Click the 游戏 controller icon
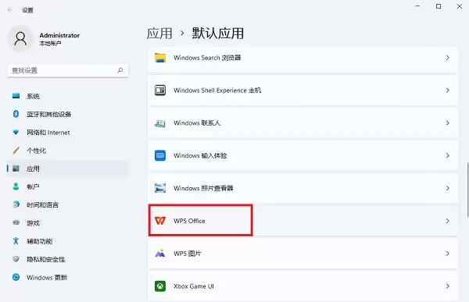The width and height of the screenshot is (469, 302). 16,222
